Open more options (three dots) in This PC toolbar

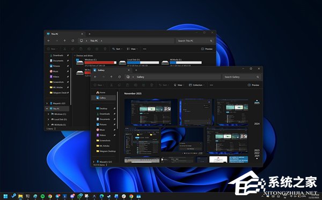point(144,49)
